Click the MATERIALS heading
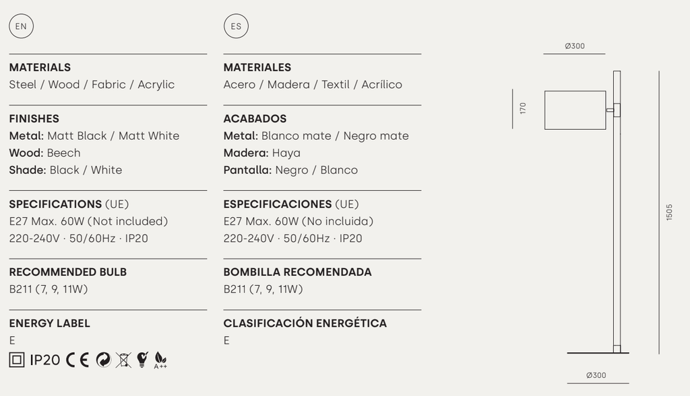The image size is (690, 396). (40, 67)
